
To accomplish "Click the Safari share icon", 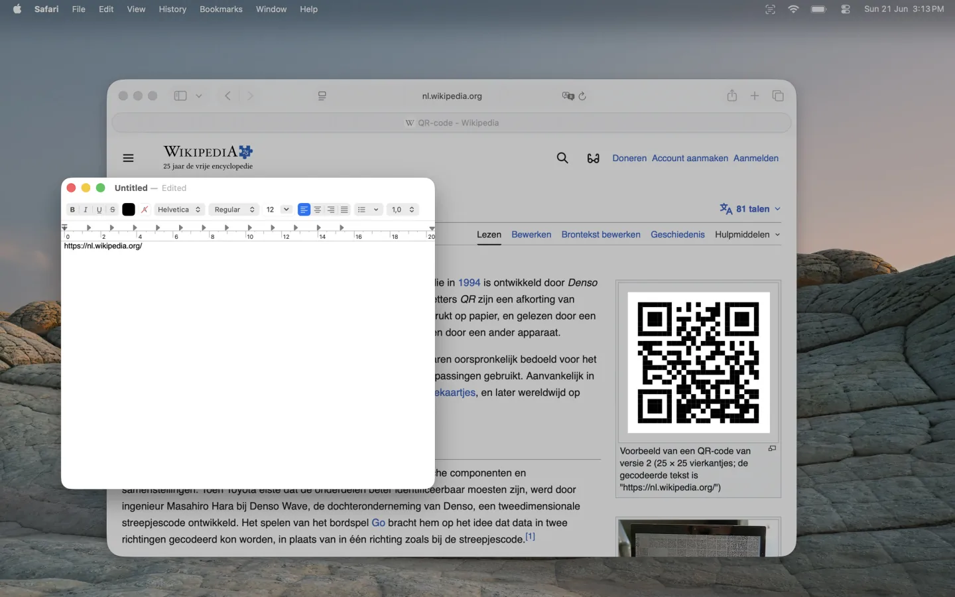I will (732, 96).
